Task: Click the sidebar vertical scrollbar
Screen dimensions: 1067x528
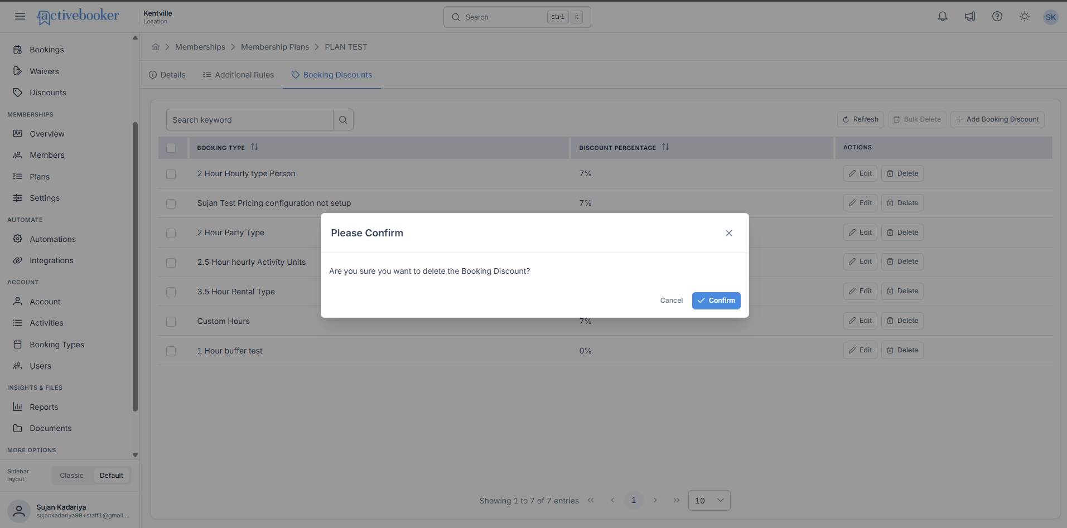Action: (x=135, y=267)
